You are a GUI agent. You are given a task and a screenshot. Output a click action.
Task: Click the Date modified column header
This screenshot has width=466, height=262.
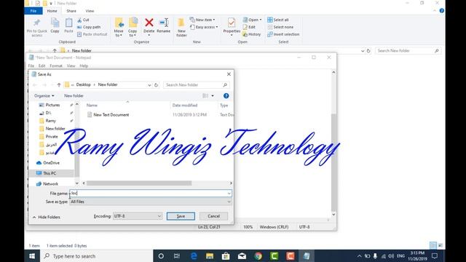coord(185,105)
